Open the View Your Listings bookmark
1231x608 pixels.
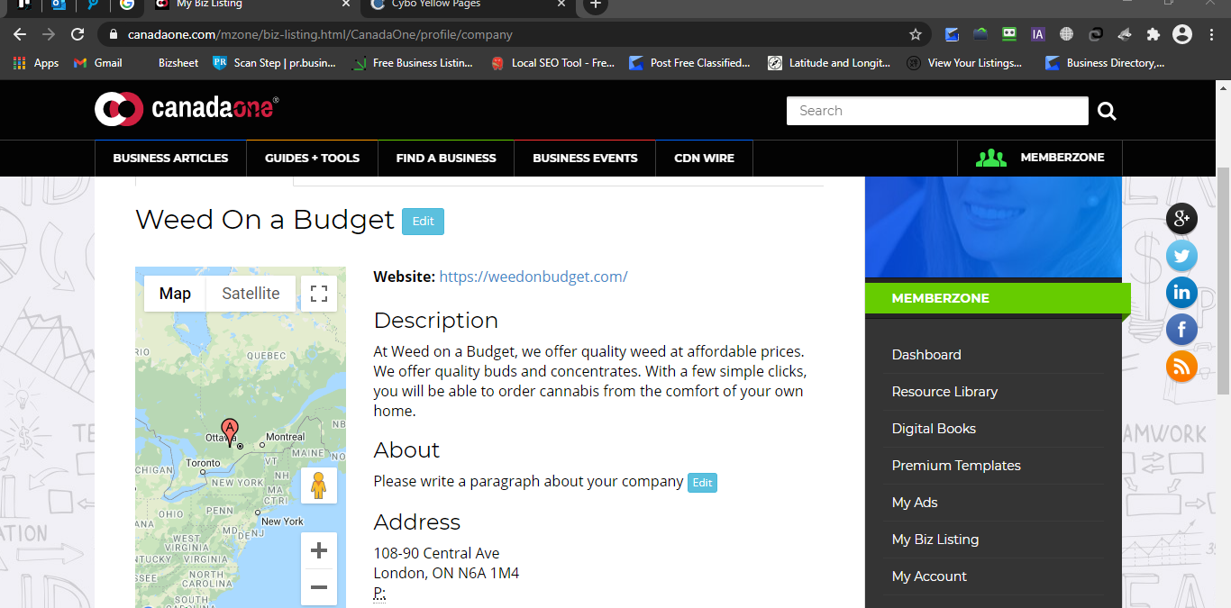pyautogui.click(x=964, y=63)
